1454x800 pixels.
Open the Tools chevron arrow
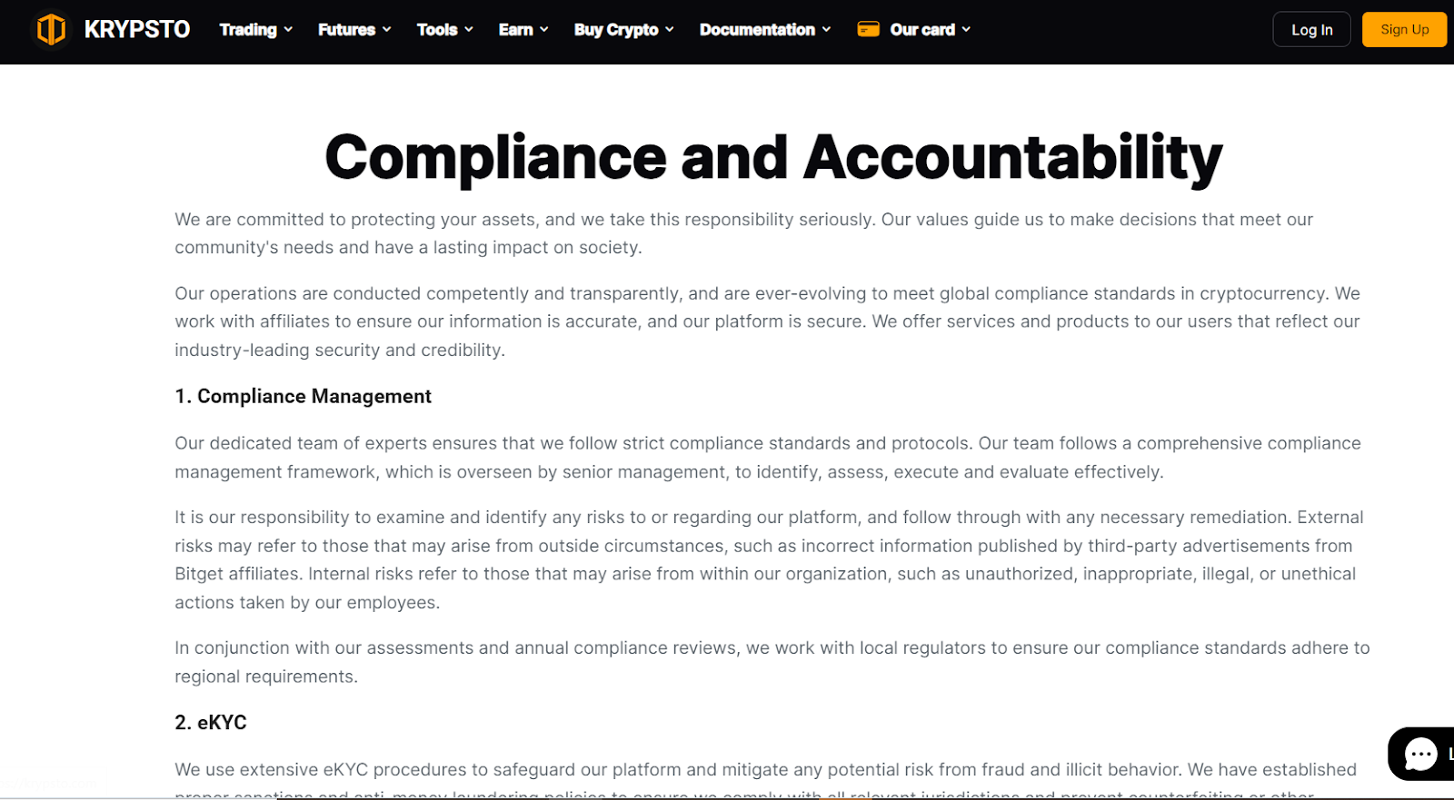tap(469, 30)
